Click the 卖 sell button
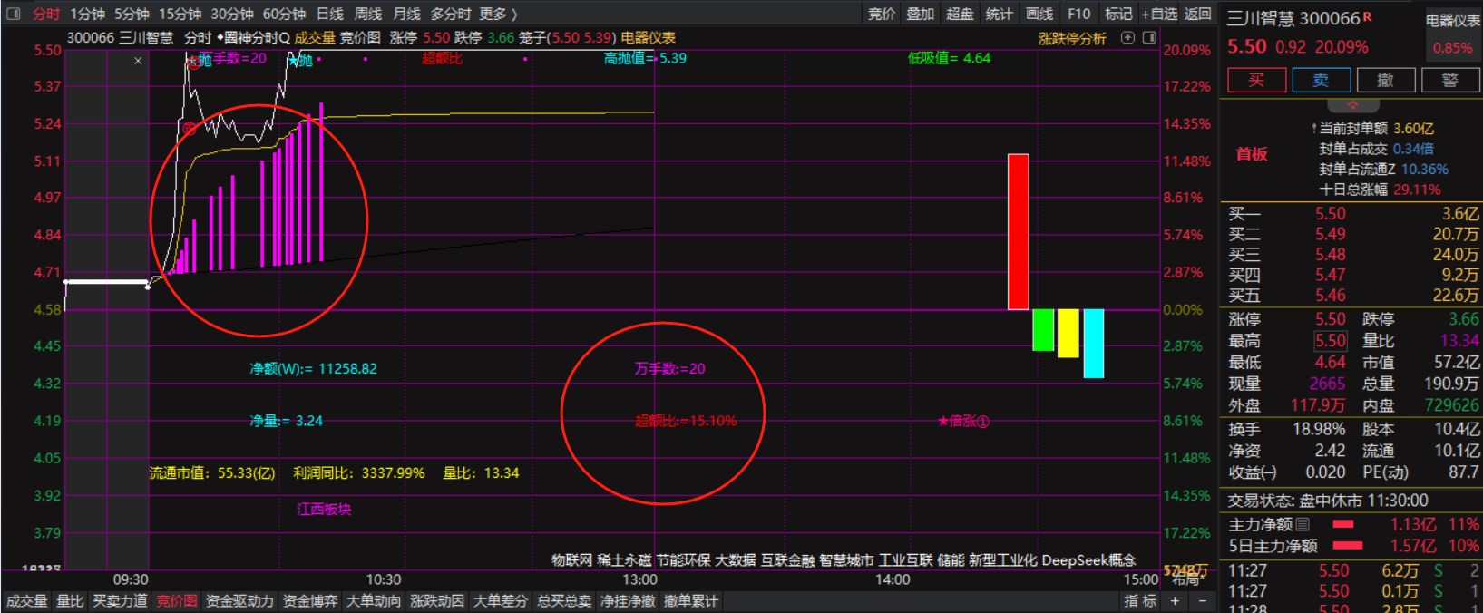The height and width of the screenshot is (613, 1483). pos(1321,80)
